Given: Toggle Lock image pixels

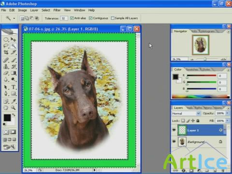Looking at the screenshot, I should 188,120.
